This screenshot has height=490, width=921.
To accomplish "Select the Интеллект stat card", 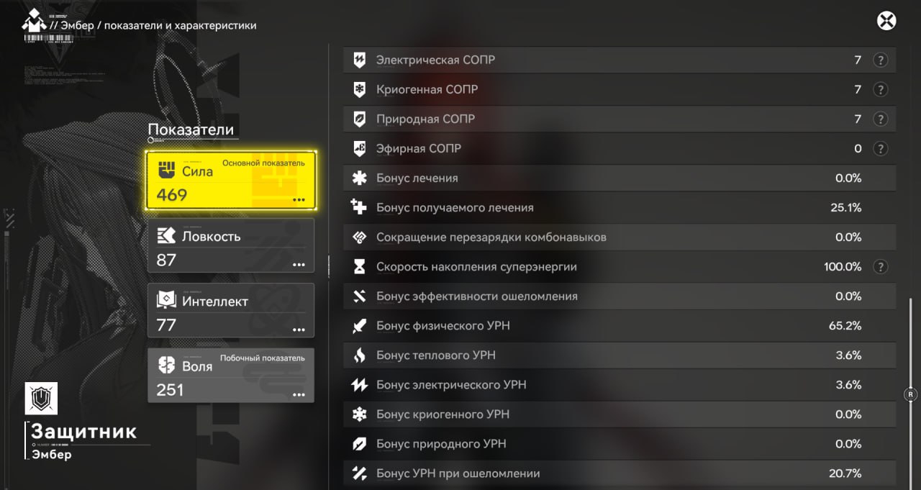I will tap(231, 310).
